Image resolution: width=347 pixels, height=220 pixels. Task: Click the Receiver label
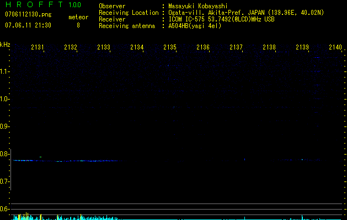tap(112, 19)
